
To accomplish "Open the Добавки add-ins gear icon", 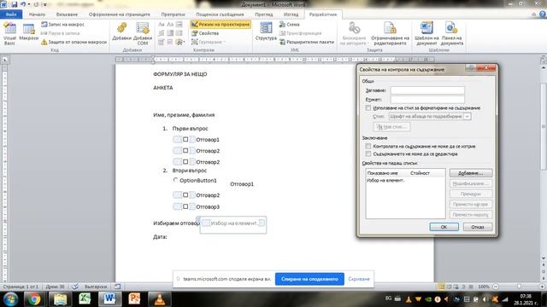I will point(121,32).
